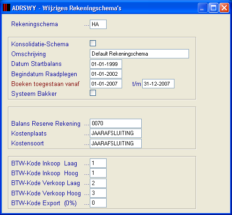232x215 pixels.
Task: Click the ADRSWY application icon in title bar
Action: point(7,7)
